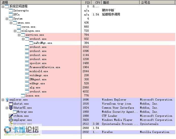Click the 3.08 CPU value for procexp

(x=96, y=124)
